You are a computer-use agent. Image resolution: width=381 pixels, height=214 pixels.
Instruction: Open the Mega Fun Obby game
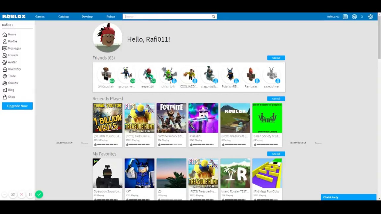pyautogui.click(x=267, y=173)
